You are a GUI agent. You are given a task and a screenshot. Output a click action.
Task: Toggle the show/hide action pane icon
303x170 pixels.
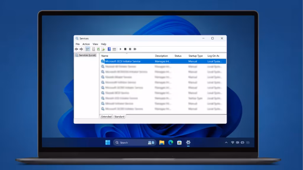click(114, 49)
